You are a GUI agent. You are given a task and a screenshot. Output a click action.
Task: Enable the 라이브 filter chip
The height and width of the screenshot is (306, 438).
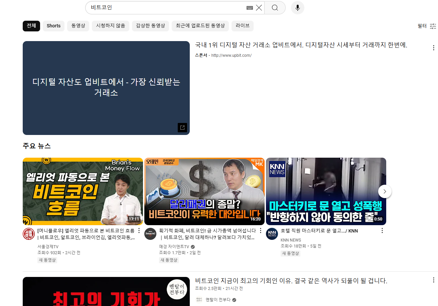[x=243, y=26]
